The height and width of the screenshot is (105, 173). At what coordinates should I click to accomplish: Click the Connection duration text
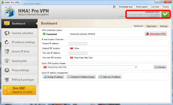point(82,34)
